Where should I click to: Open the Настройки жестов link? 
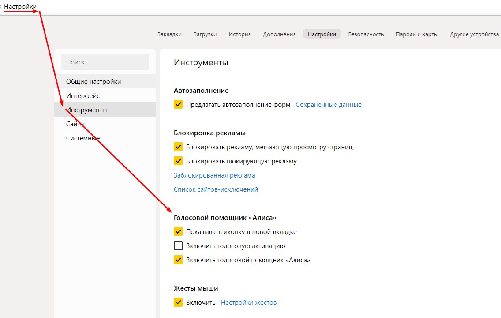point(249,303)
